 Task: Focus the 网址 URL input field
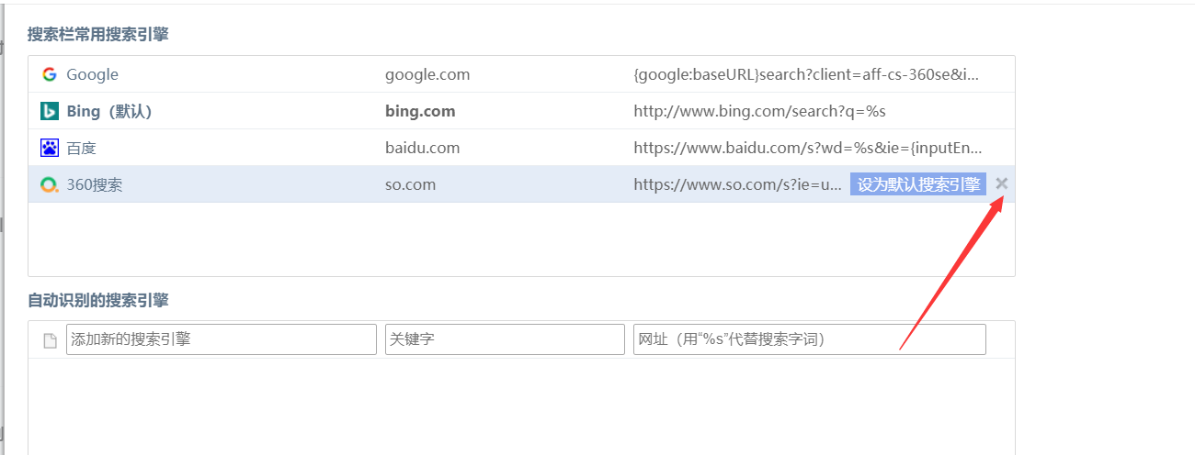pos(810,339)
